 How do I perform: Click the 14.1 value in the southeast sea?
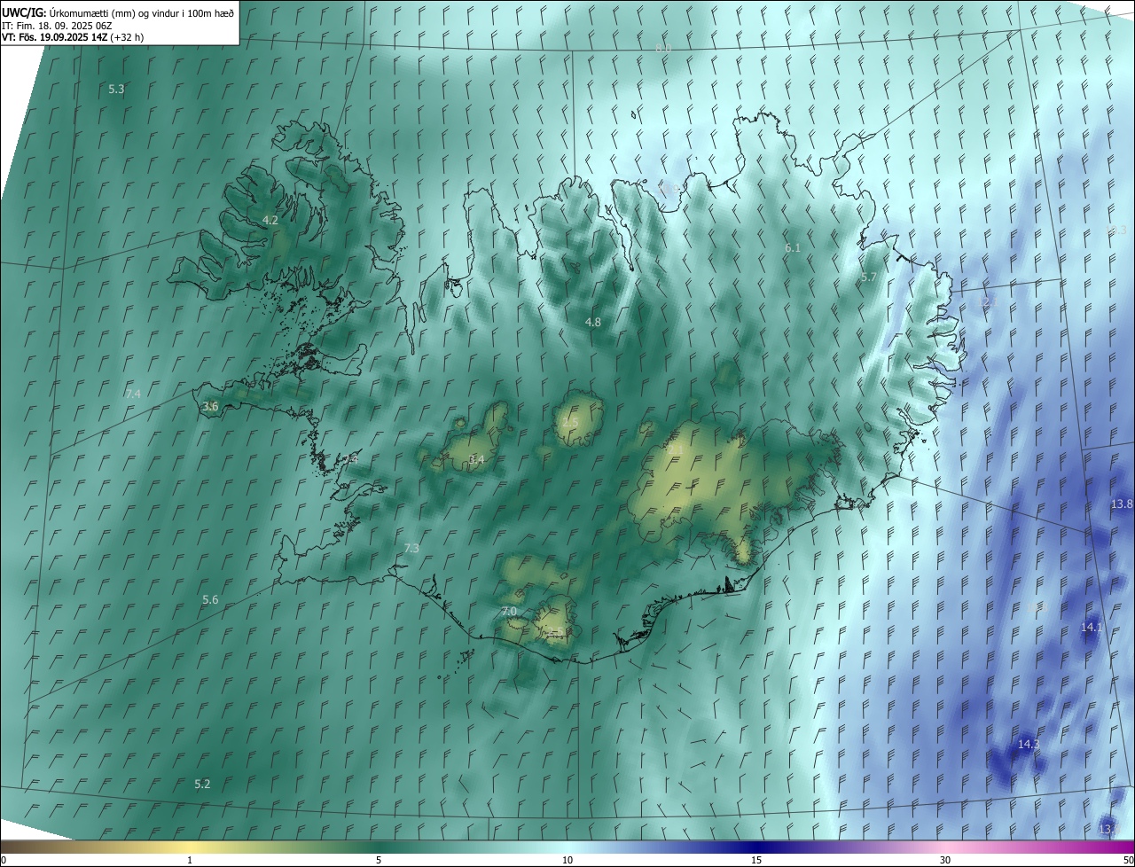[1092, 628]
